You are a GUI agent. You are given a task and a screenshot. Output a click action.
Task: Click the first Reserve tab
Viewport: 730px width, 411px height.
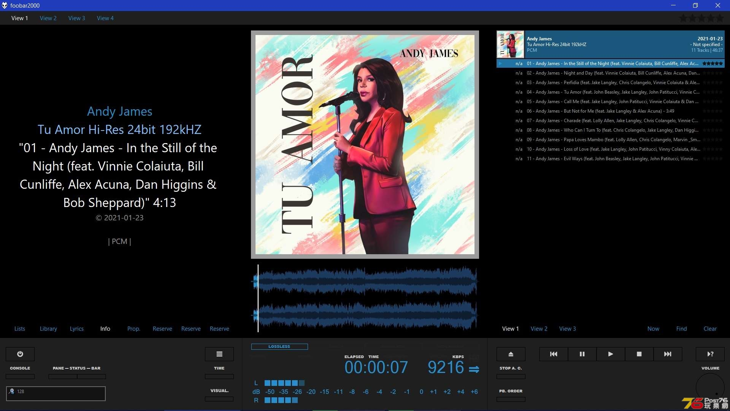(x=162, y=328)
